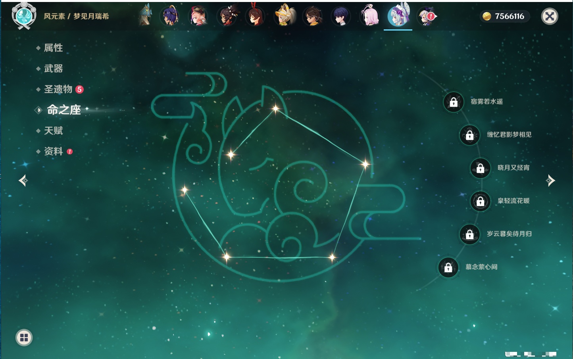Click the red alert badge beside 资料
This screenshot has height=359, width=573.
tap(70, 152)
